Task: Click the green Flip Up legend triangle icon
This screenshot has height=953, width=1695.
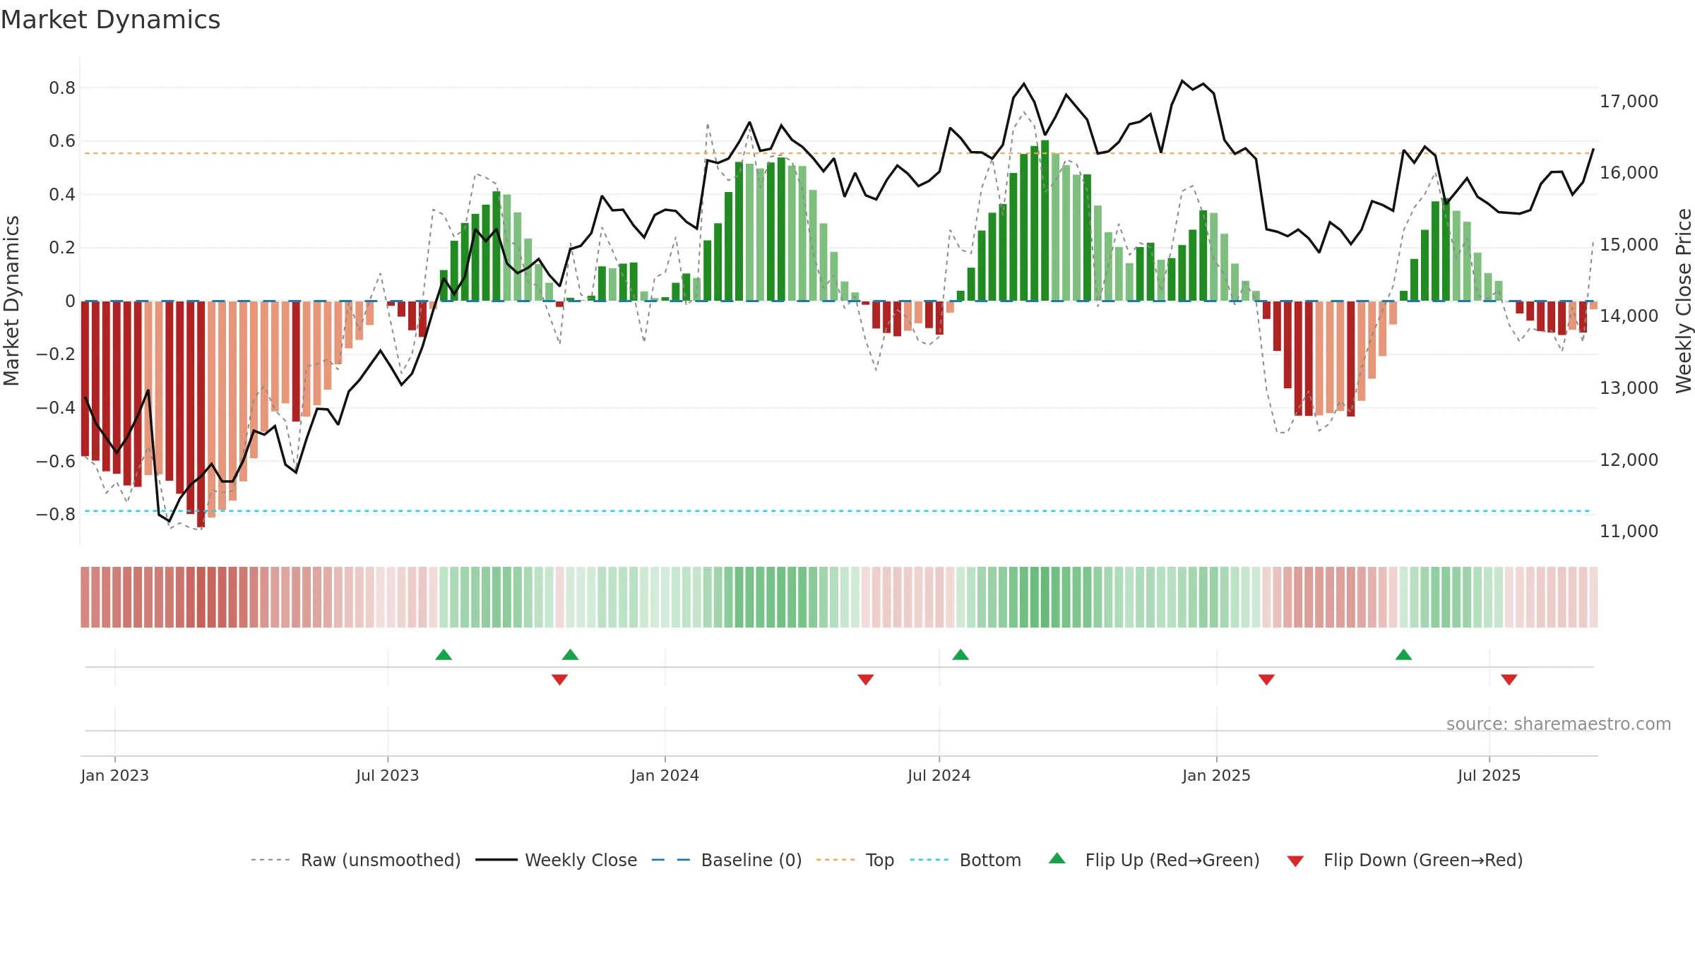Action: 1057,858
